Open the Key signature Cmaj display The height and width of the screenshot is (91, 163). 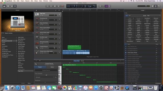coord(90,6)
